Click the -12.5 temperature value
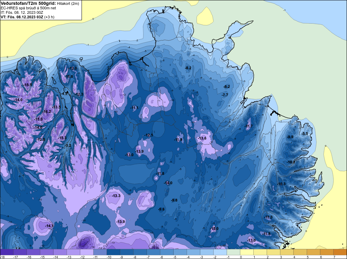The image size is (347, 259). (149, 135)
